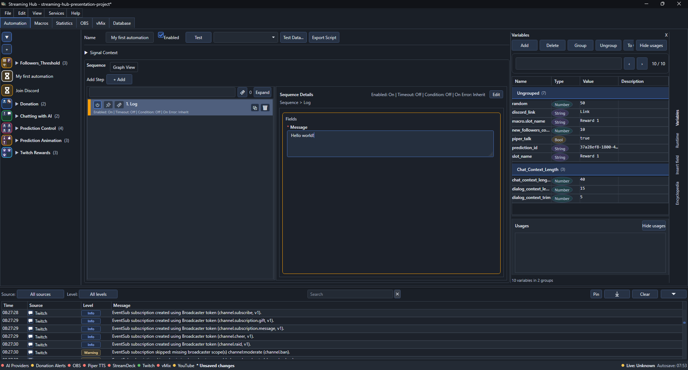
Task: Uncheck the Enabled checkbox
Action: pos(161,35)
